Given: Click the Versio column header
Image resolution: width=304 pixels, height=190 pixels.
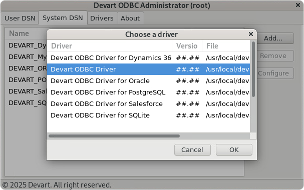Looking at the screenshot, I should [187, 46].
